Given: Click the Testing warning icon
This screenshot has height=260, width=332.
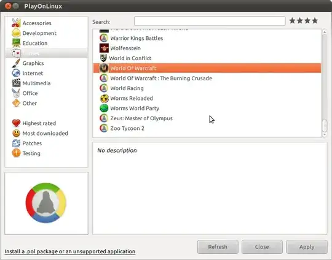Looking at the screenshot, I should tap(16, 153).
